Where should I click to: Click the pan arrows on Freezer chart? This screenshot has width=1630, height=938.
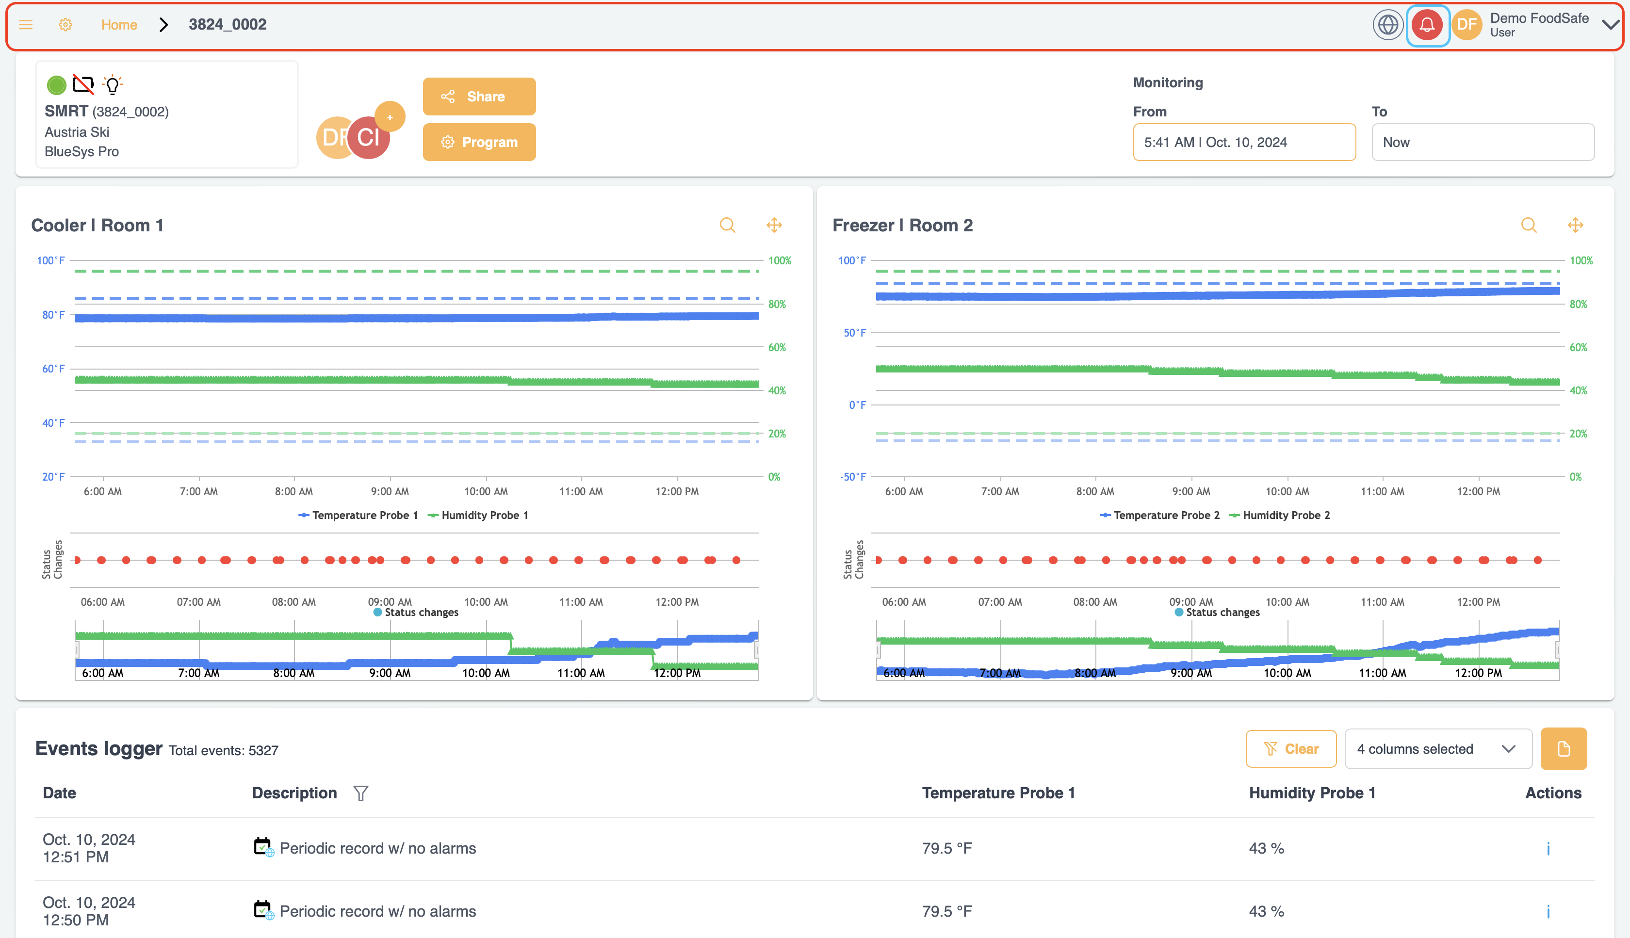[1575, 225]
